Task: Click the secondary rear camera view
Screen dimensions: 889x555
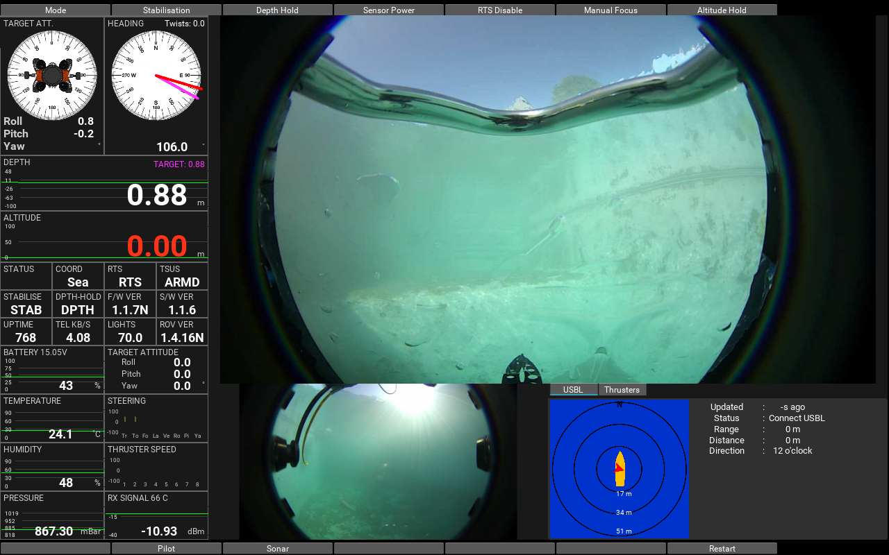Action: coord(378,461)
